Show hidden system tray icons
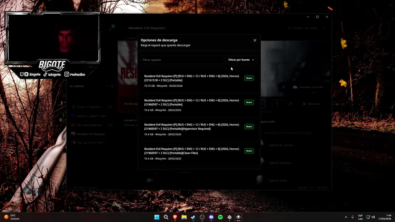Screen dimensions: 395x222 click(346, 217)
